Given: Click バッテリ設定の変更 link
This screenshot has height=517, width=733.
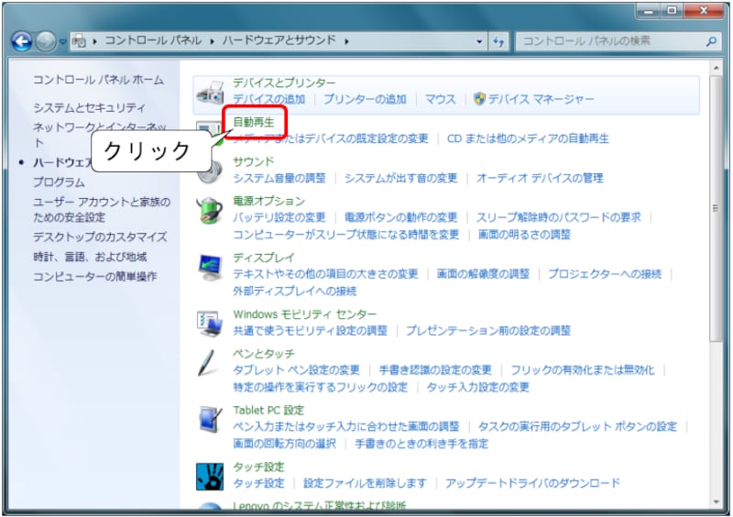Looking at the screenshot, I should click(279, 217).
